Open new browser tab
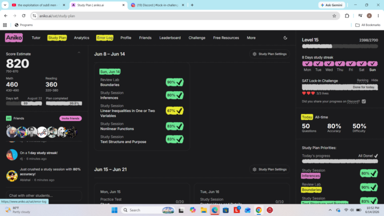Viewport: 384px width, 216px height. point(192,5)
